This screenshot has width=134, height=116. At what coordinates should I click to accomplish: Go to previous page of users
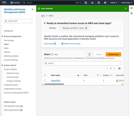click(107, 68)
